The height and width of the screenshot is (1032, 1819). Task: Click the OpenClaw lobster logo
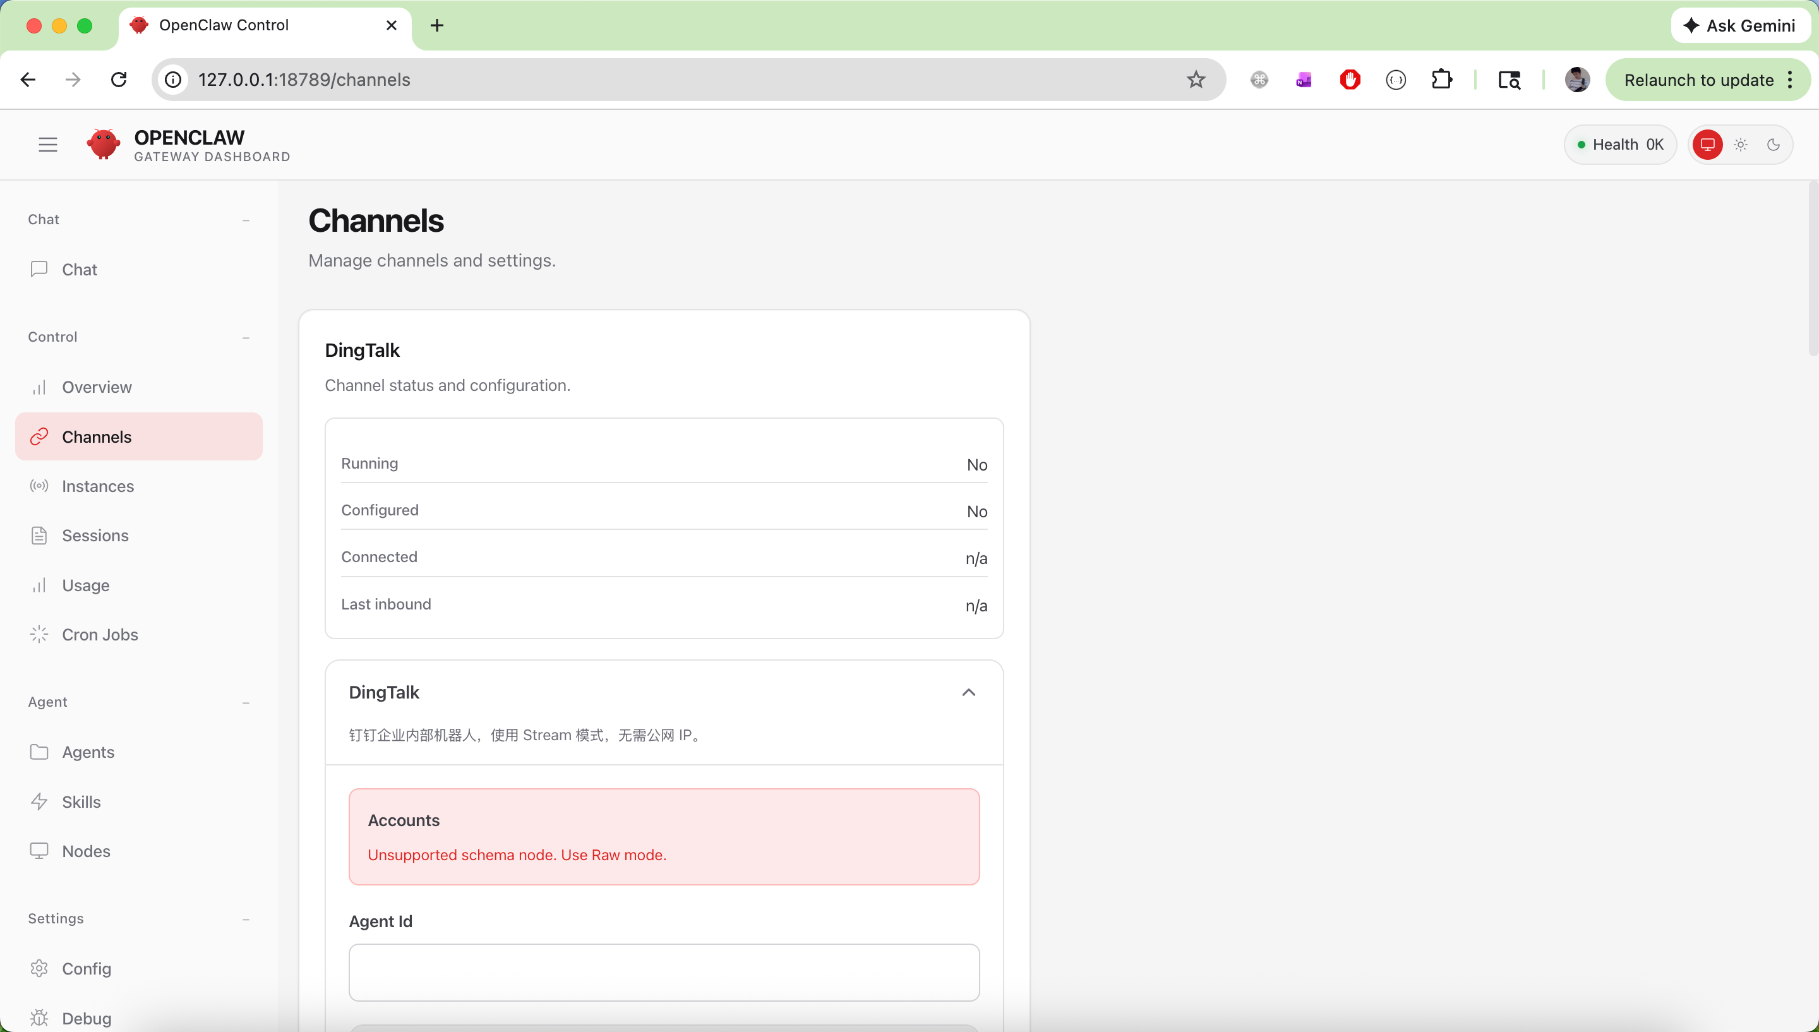[104, 145]
